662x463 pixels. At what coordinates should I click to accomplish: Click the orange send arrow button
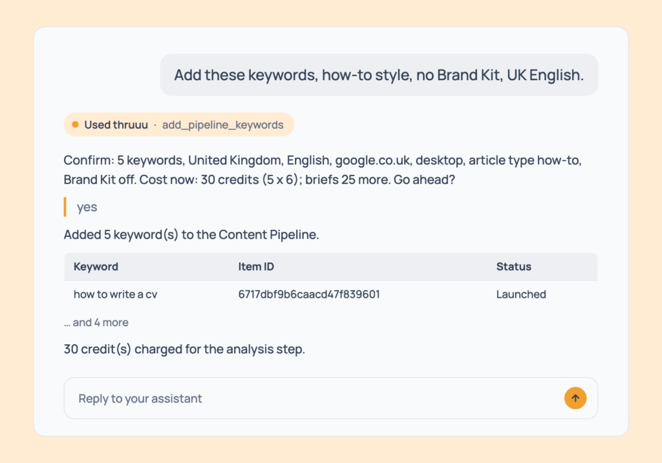tap(575, 398)
